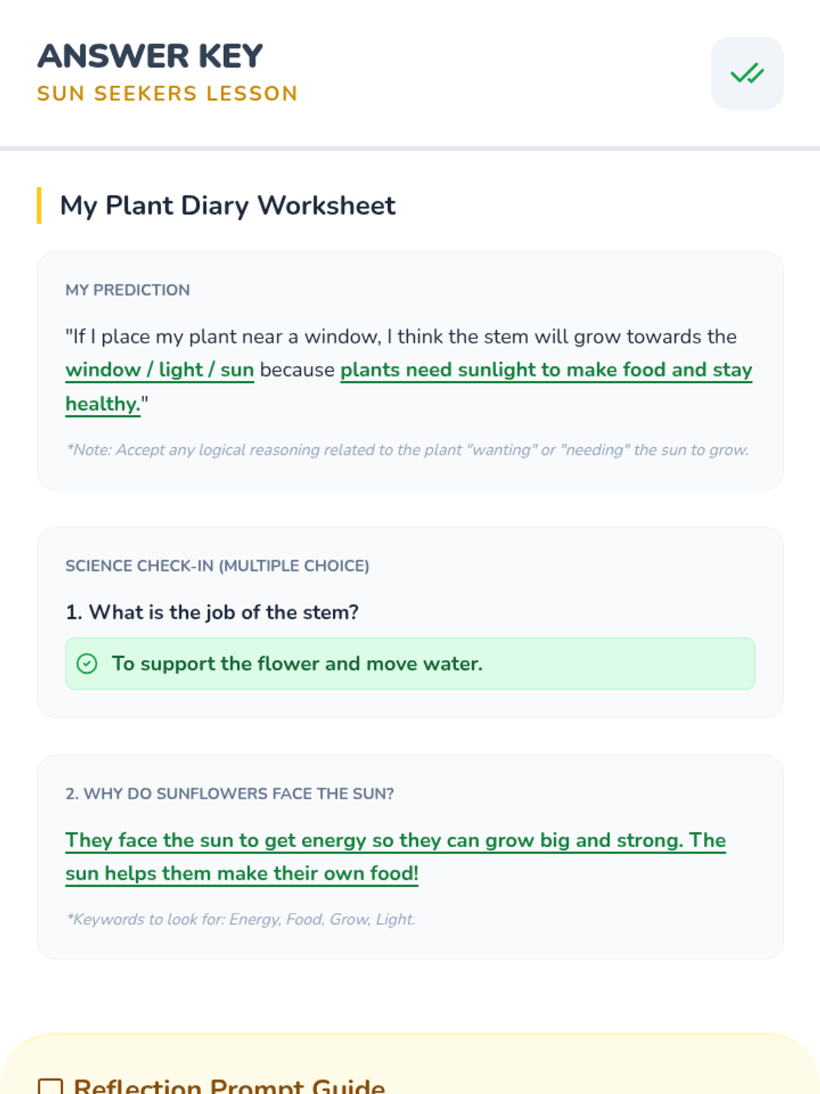820x1094 pixels.
Task: Click the underlined word 'healthy.'
Action: [x=102, y=404]
